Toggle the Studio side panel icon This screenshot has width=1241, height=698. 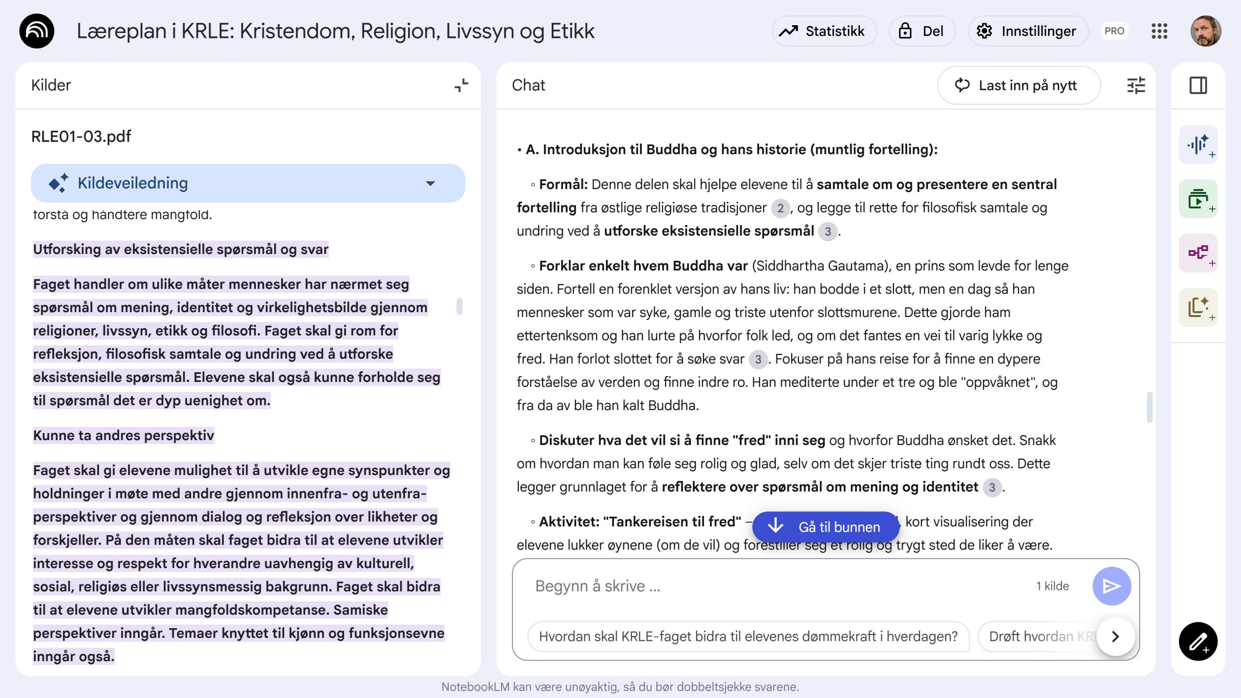tap(1198, 85)
